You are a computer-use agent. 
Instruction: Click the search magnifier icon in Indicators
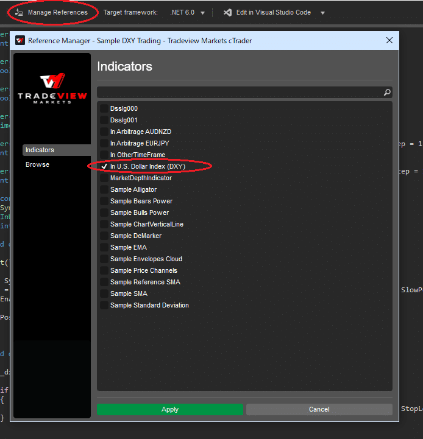click(x=387, y=93)
